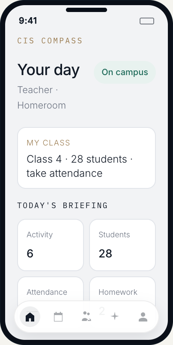Tap the 9:41 clock in status bar
This screenshot has width=173, height=345.
pos(28,21)
